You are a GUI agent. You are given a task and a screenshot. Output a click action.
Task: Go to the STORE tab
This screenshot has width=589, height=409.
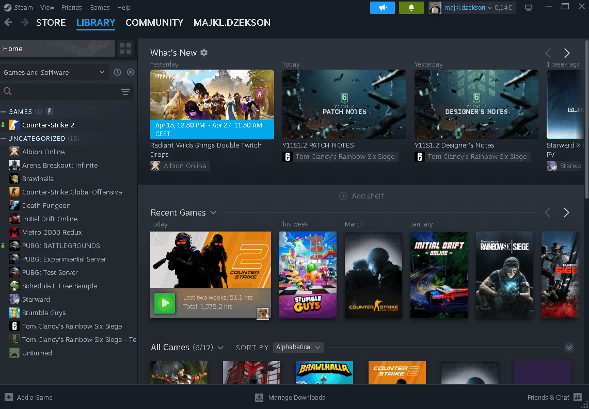(x=51, y=23)
